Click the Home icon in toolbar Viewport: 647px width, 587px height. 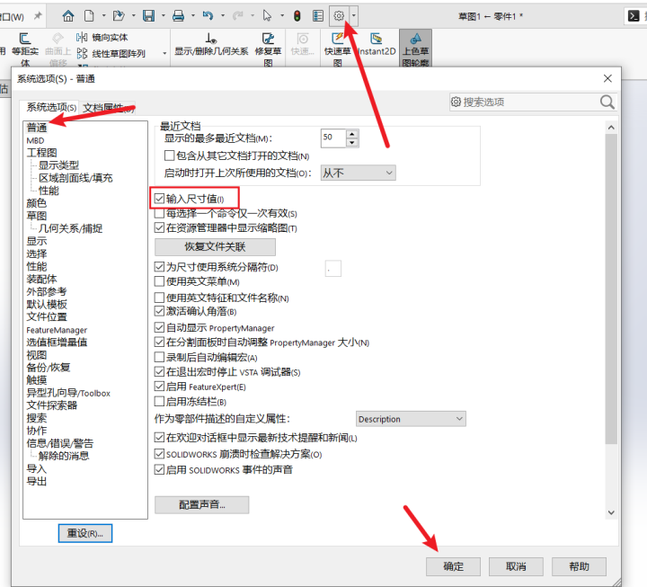(x=68, y=16)
